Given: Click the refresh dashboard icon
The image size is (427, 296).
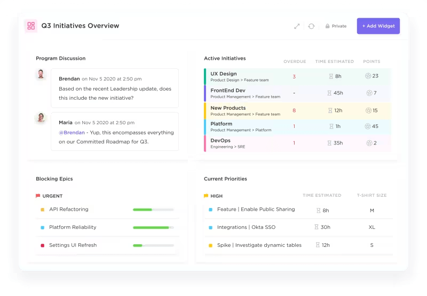Looking at the screenshot, I should pyautogui.click(x=311, y=26).
